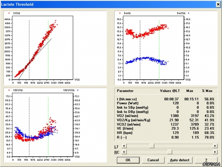
Task: Click the OK button
Action: point(128,160)
